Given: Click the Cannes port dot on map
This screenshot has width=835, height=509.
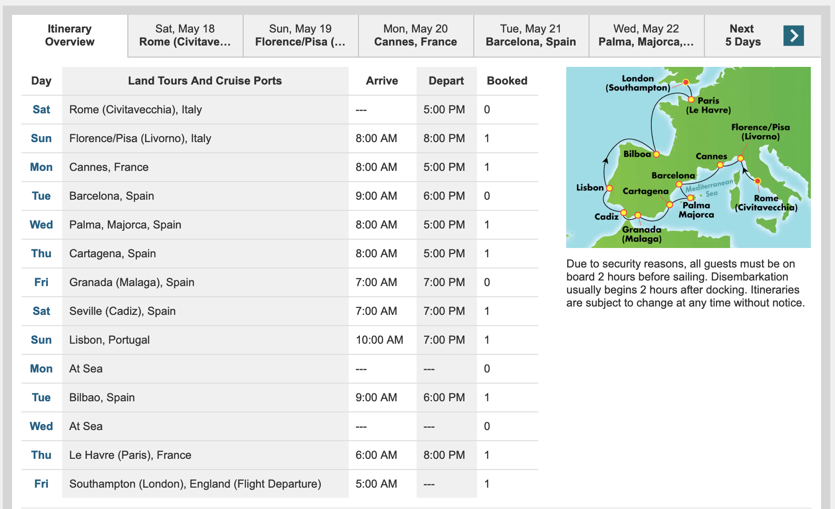Looking at the screenshot, I should (720, 165).
